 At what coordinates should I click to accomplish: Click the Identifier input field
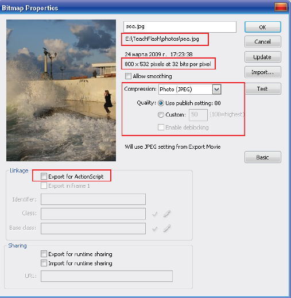coord(93,199)
